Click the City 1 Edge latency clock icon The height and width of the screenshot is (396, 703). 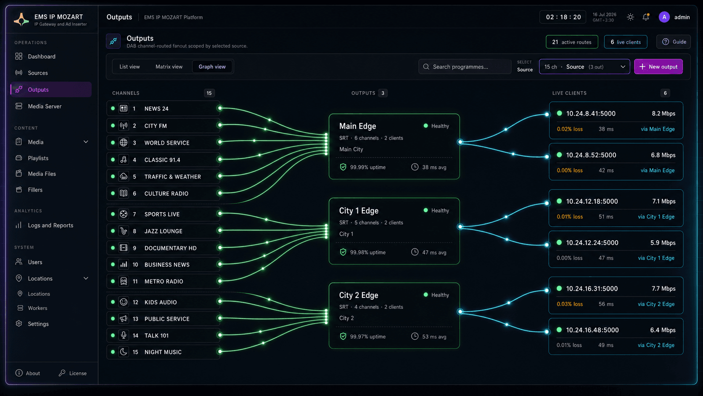pyautogui.click(x=415, y=252)
